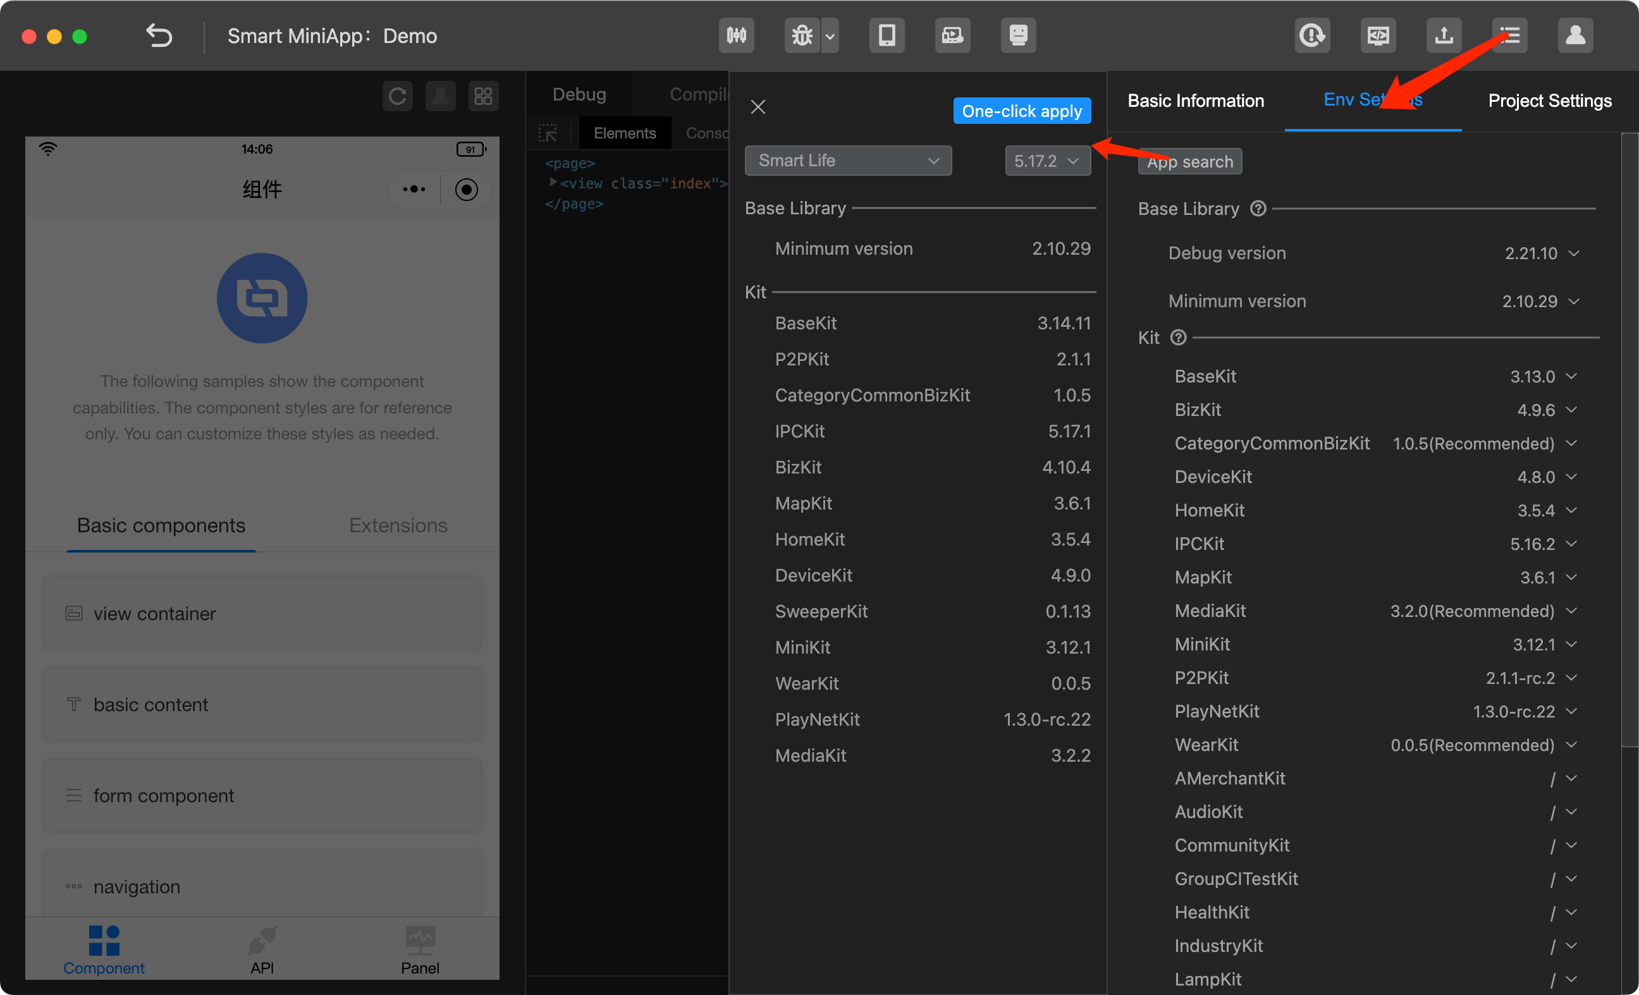Click the miniapp circular close capsule button

tap(466, 190)
